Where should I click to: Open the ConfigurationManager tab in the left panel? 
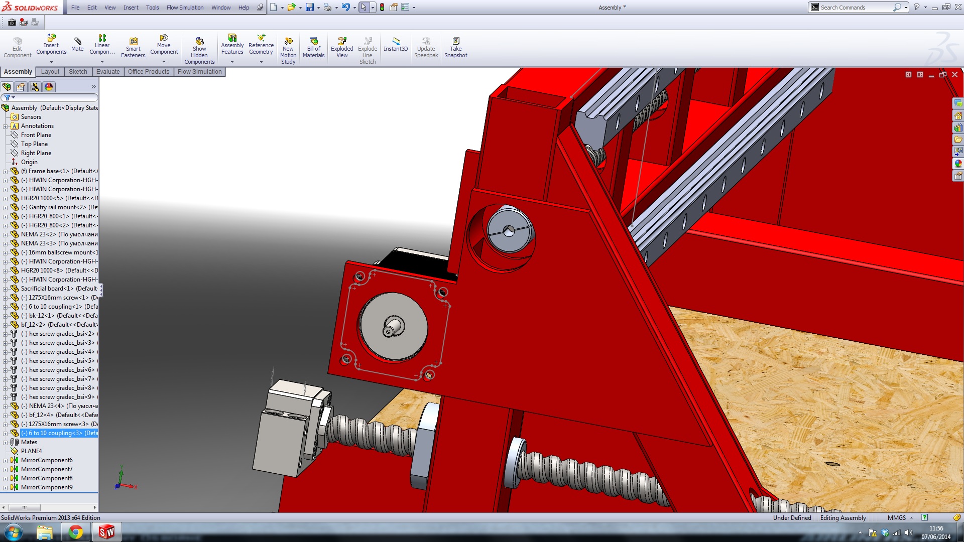pyautogui.click(x=35, y=87)
